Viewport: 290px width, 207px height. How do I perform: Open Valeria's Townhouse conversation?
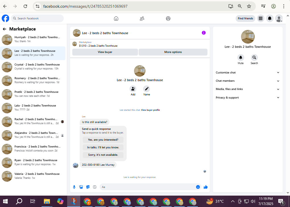point(33,176)
